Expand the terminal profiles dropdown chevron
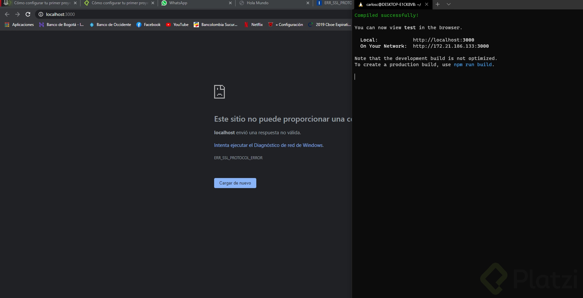This screenshot has width=583, height=298. tap(449, 4)
